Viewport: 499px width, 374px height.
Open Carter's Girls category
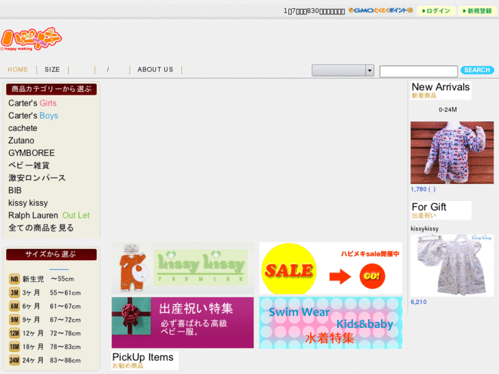pyautogui.click(x=32, y=103)
